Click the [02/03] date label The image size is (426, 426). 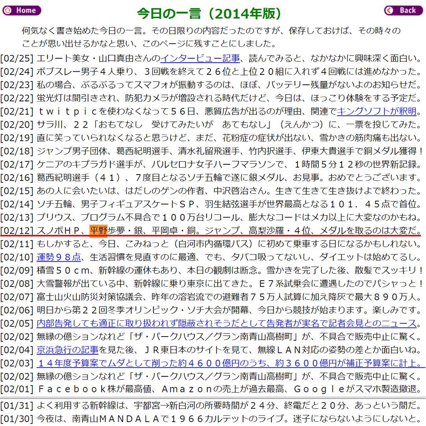(17, 363)
